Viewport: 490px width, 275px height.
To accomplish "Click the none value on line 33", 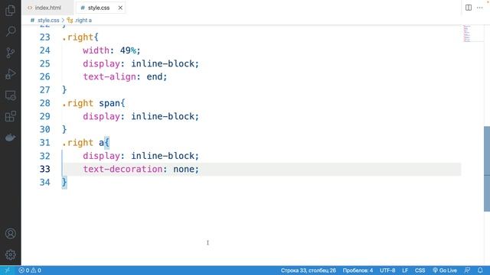I will 184,169.
